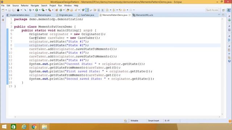The height and width of the screenshot is (130, 232).
Task: Click the Open Type folder icon
Action: [x=68, y=10]
